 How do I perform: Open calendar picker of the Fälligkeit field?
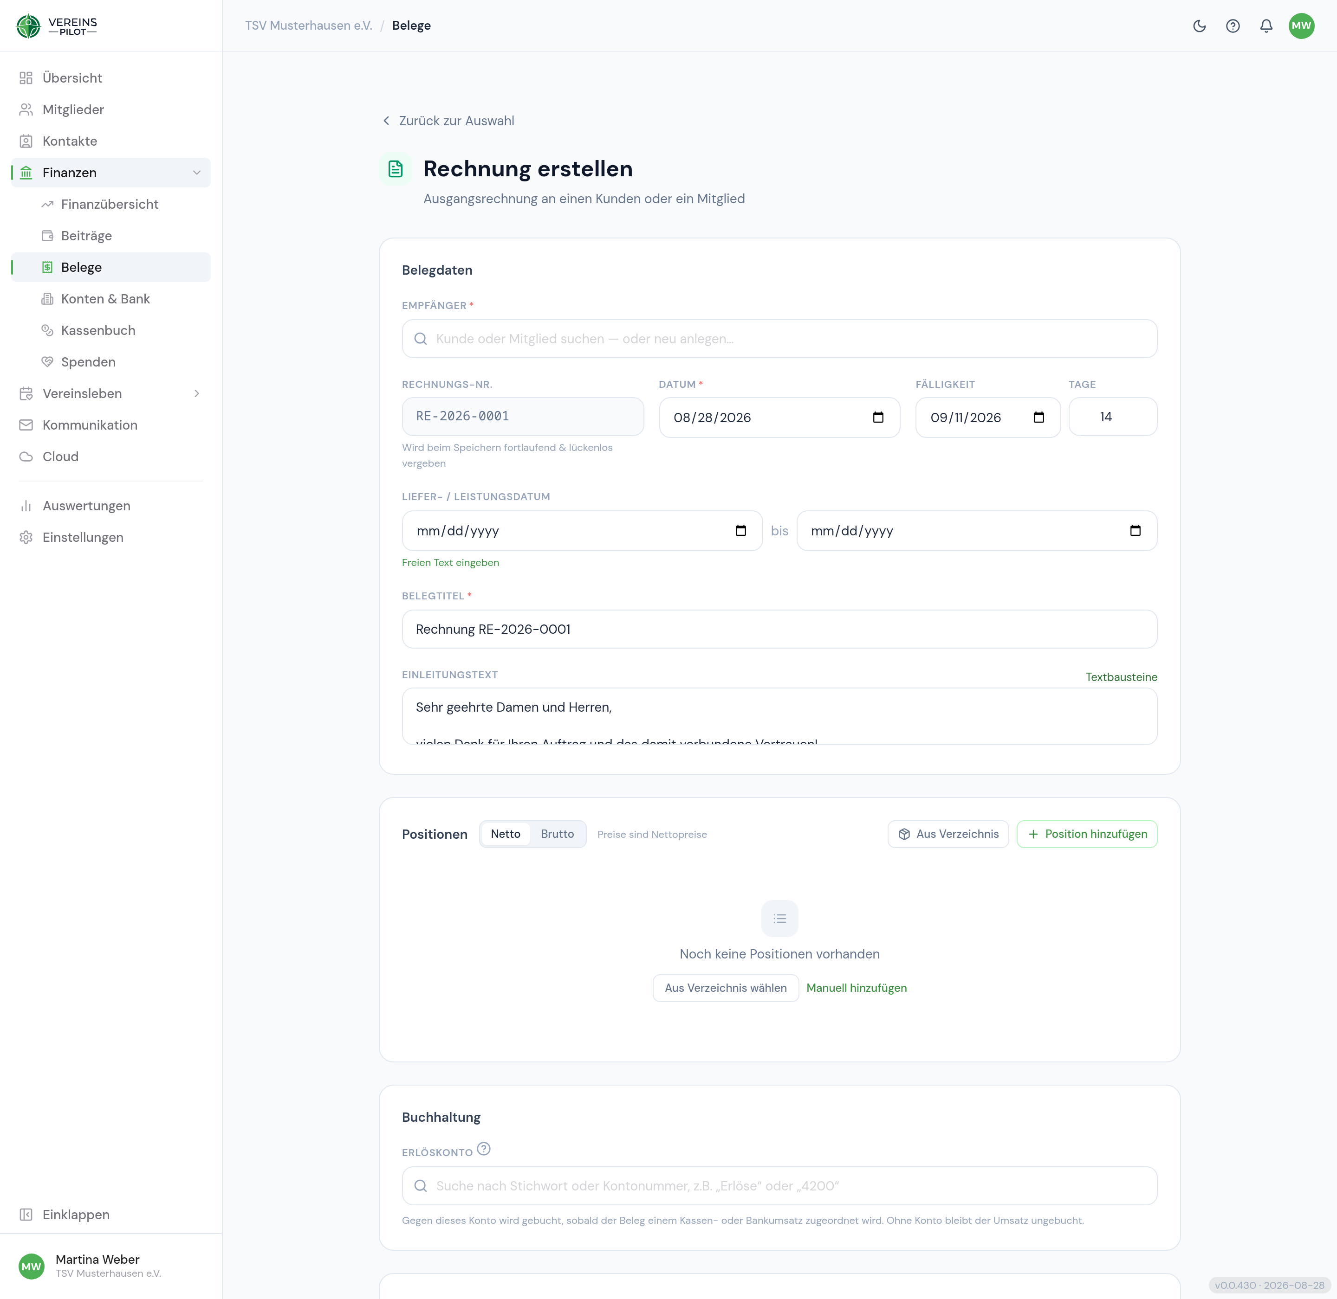click(1038, 418)
